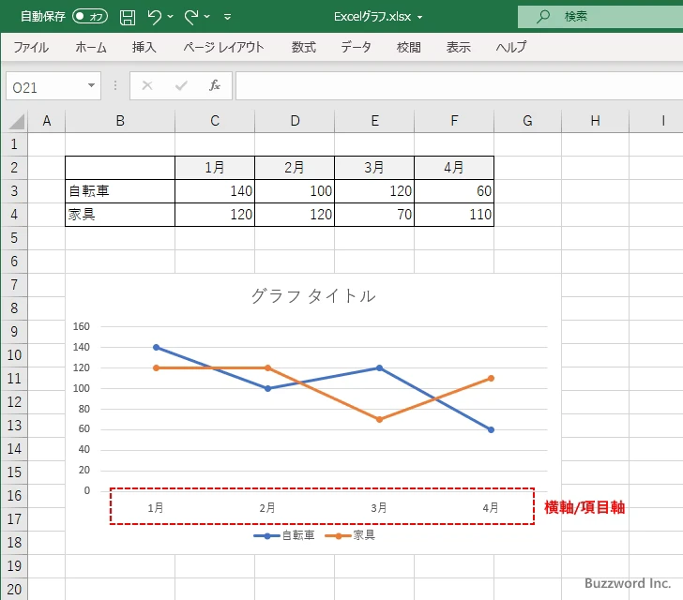This screenshot has width=683, height=600.
Task: Click cell with value 70
Action: pyautogui.click(x=374, y=215)
